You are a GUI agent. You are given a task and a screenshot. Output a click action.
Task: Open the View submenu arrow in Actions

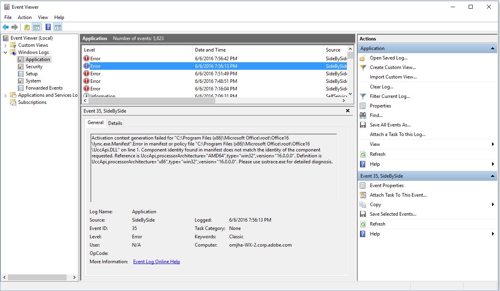[x=493, y=144]
